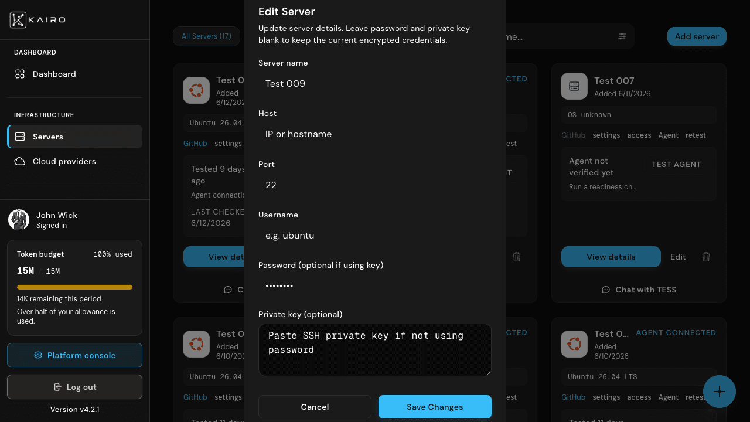Click the Edit Server dialog title
The height and width of the screenshot is (422, 750).
point(287,12)
